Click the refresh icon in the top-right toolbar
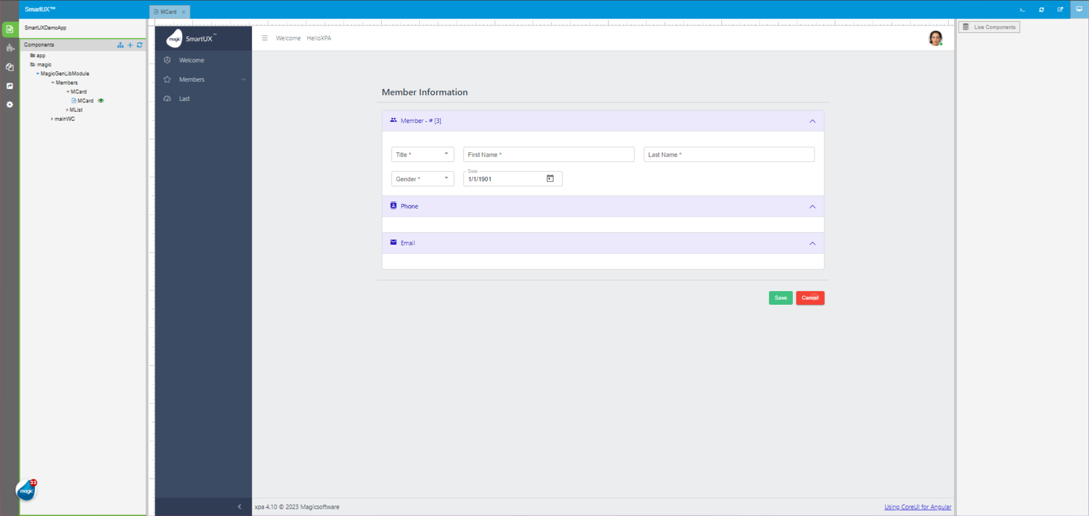Screen dimensions: 1089x516 click(x=1041, y=10)
